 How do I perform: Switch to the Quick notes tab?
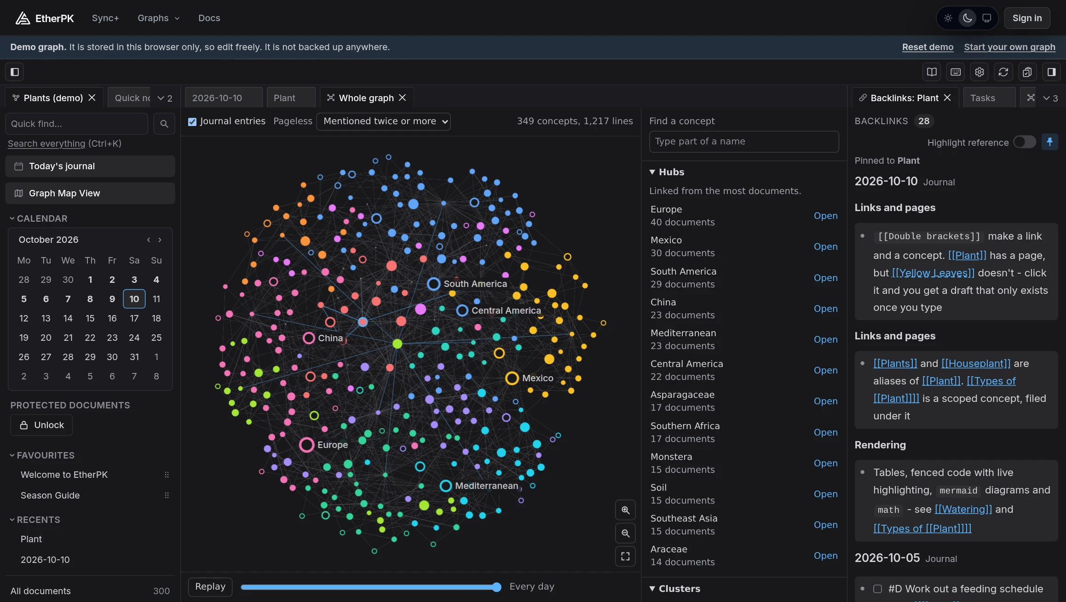[129, 97]
